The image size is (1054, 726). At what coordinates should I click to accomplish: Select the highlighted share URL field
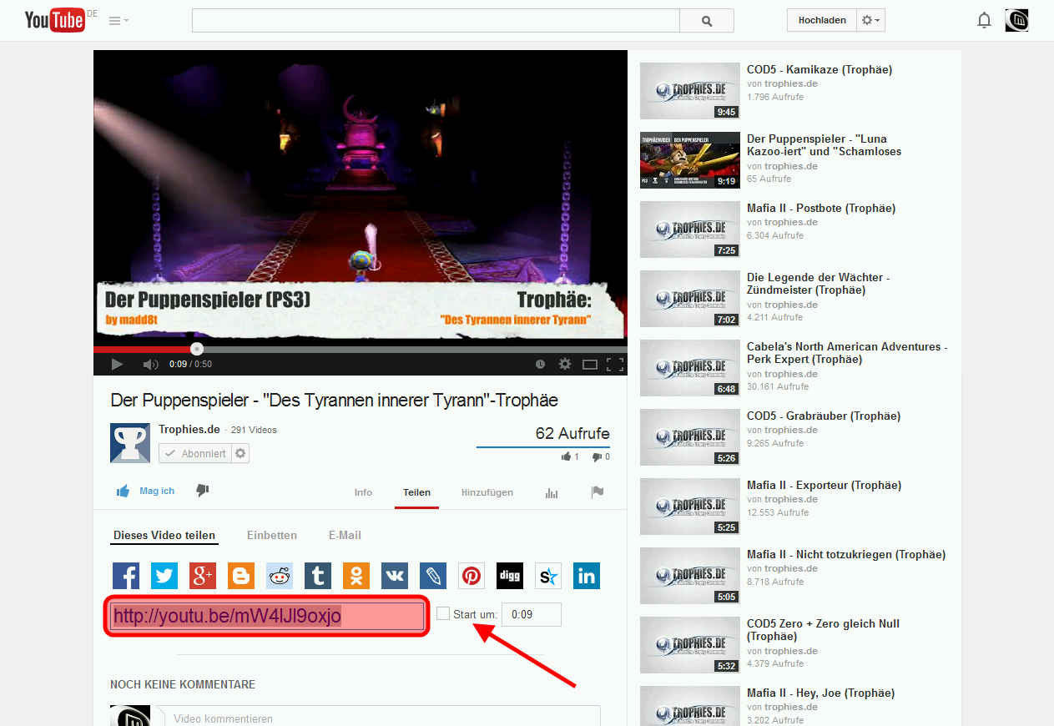click(266, 616)
